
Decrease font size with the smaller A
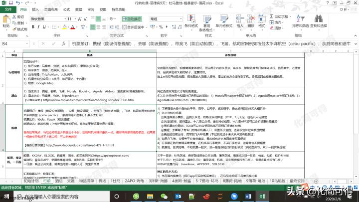pyautogui.click(x=85, y=19)
